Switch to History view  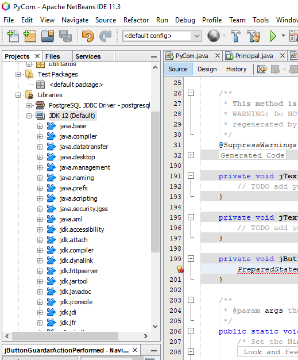pos(237,69)
